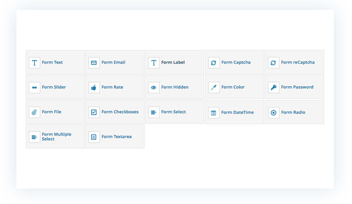Click the thumbs-up icon of Form Rate
This screenshot has width=352, height=204.
point(94,87)
